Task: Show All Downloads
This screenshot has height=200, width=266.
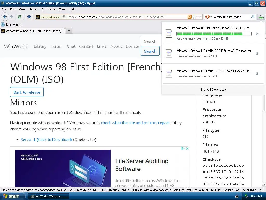Action: click(213, 90)
